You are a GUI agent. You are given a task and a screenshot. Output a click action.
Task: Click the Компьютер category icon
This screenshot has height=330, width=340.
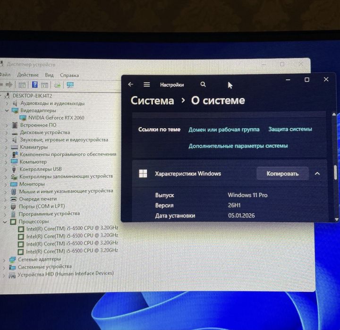point(14,162)
